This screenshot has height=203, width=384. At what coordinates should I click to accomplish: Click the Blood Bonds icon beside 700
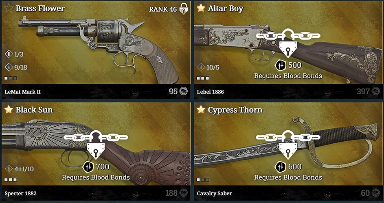point(88,167)
